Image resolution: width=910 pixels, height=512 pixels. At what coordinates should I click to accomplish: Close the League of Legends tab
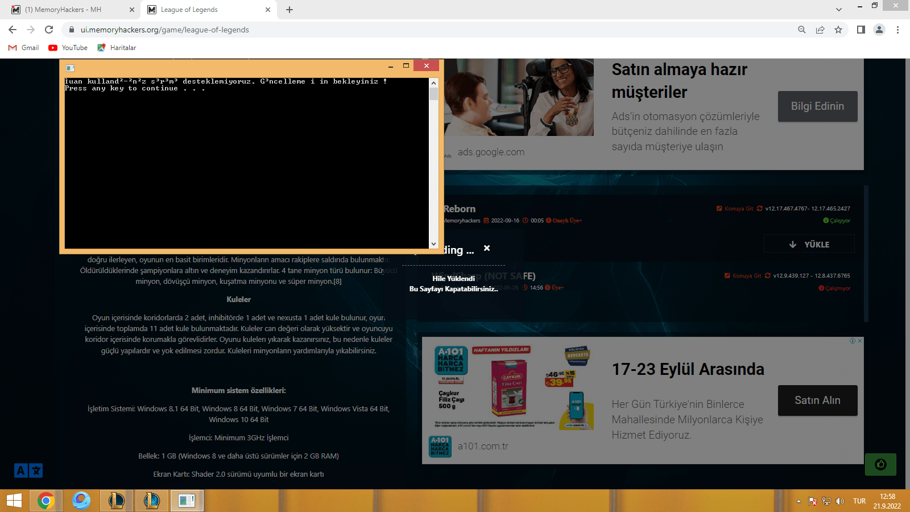coord(268,10)
